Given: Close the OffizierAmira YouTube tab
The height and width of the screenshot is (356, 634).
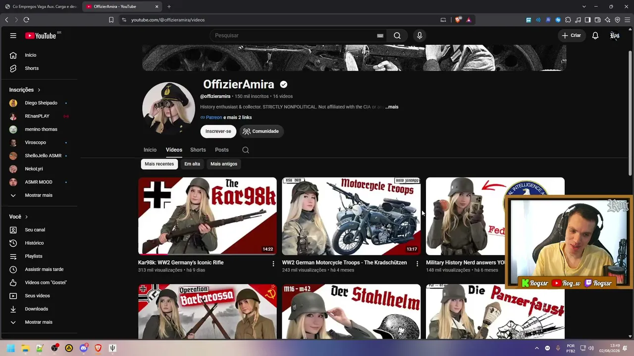Looking at the screenshot, I should [x=157, y=6].
